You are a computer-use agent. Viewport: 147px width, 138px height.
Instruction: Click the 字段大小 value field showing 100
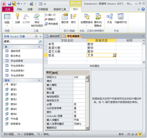[x=79, y=77]
